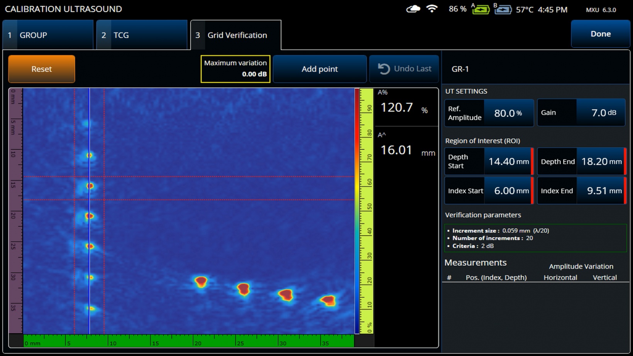Select the Maximum variation readout box
Screen dimensions: 633x356
[235, 69]
